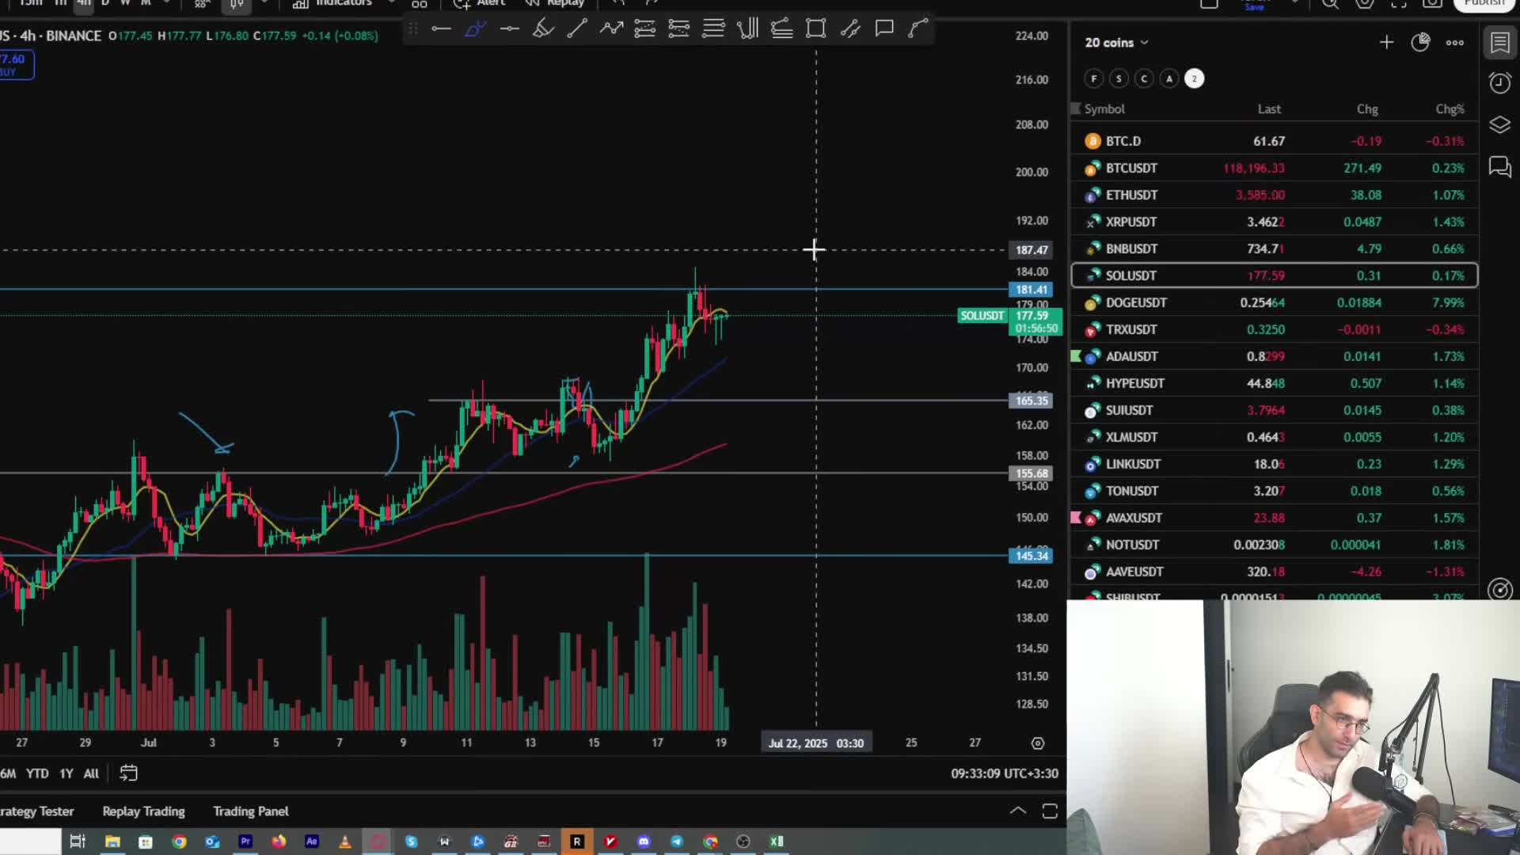Select the parallel lines icon left of the Pitchfork tool
The width and height of the screenshot is (1520, 855).
(x=713, y=29)
